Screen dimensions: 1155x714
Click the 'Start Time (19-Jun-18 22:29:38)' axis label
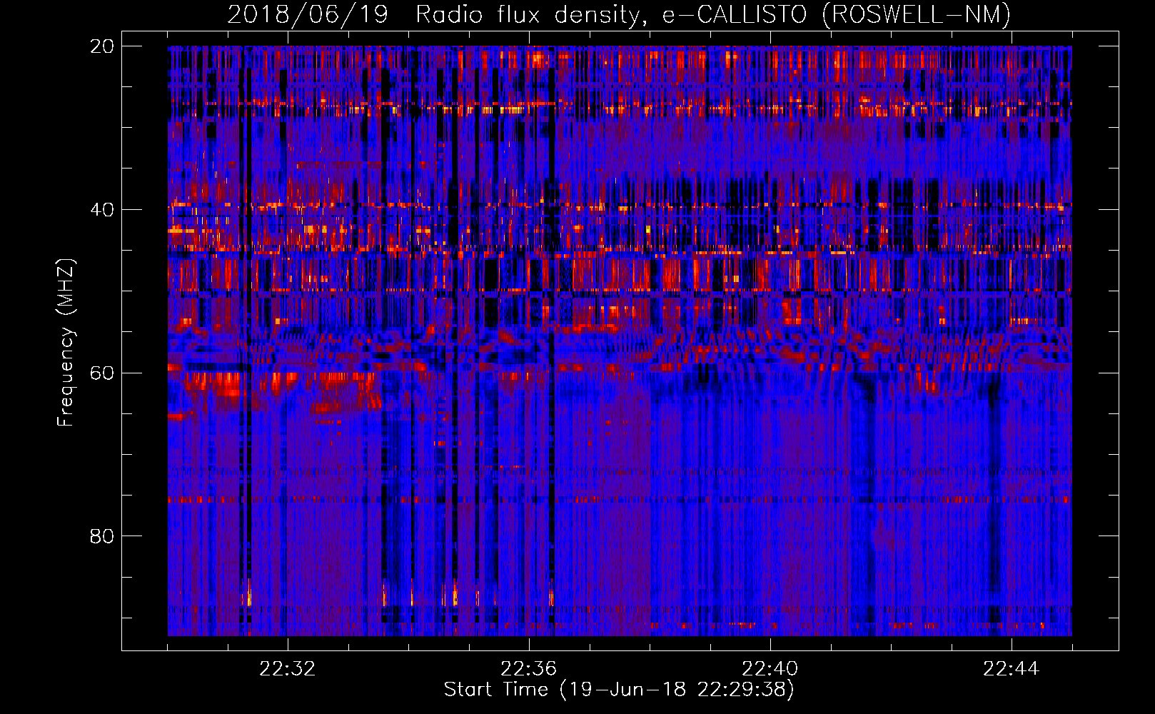pyautogui.click(x=619, y=690)
